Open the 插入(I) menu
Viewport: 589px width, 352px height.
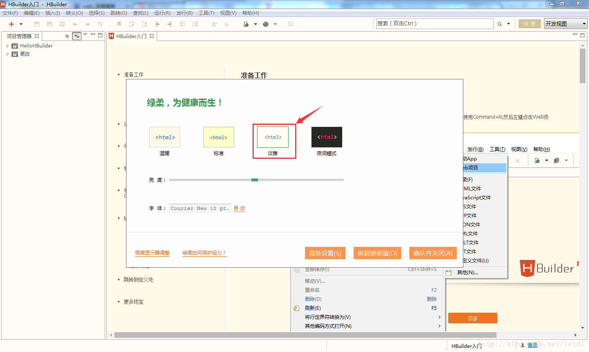[53, 13]
